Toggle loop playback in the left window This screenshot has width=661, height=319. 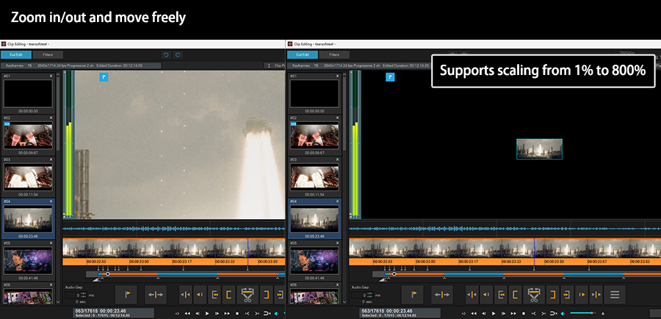coord(267,314)
